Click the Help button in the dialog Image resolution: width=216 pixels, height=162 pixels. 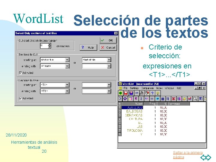tap(88, 47)
